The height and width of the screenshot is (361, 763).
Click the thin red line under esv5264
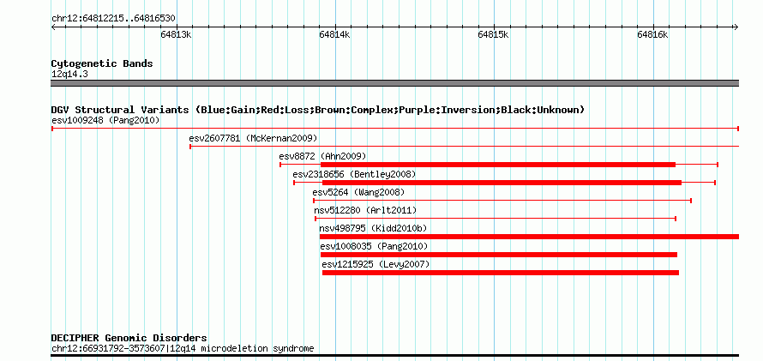[502, 201]
